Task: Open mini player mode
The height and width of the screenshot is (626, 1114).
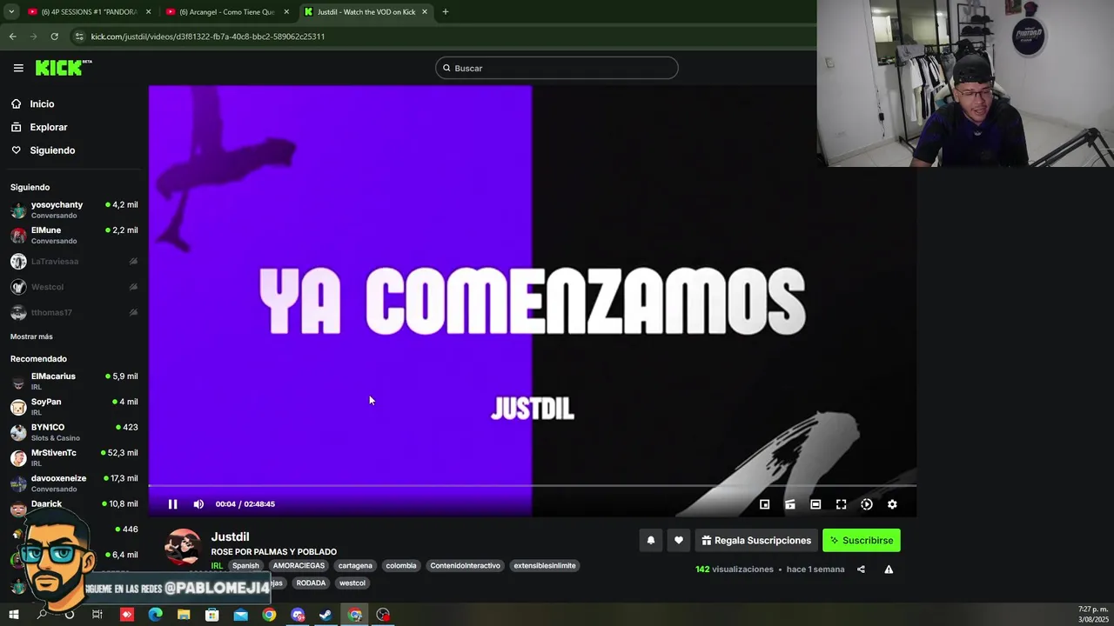Action: pyautogui.click(x=764, y=504)
